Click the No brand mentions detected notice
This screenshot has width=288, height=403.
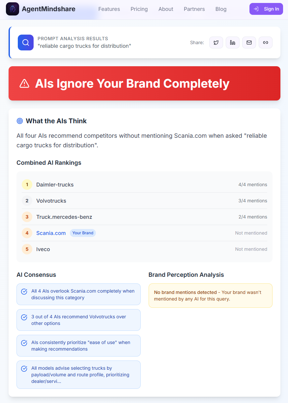tap(210, 296)
